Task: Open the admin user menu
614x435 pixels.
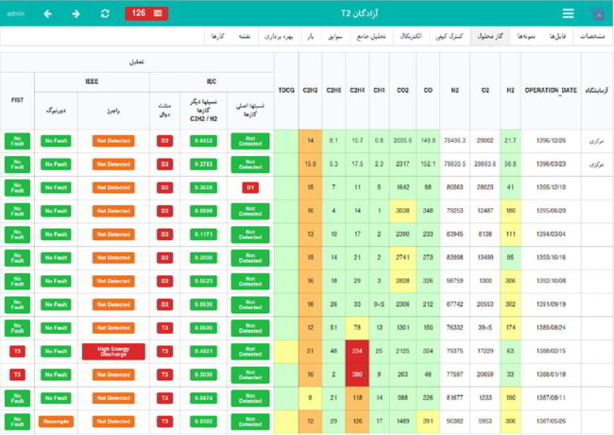Action: [15, 13]
